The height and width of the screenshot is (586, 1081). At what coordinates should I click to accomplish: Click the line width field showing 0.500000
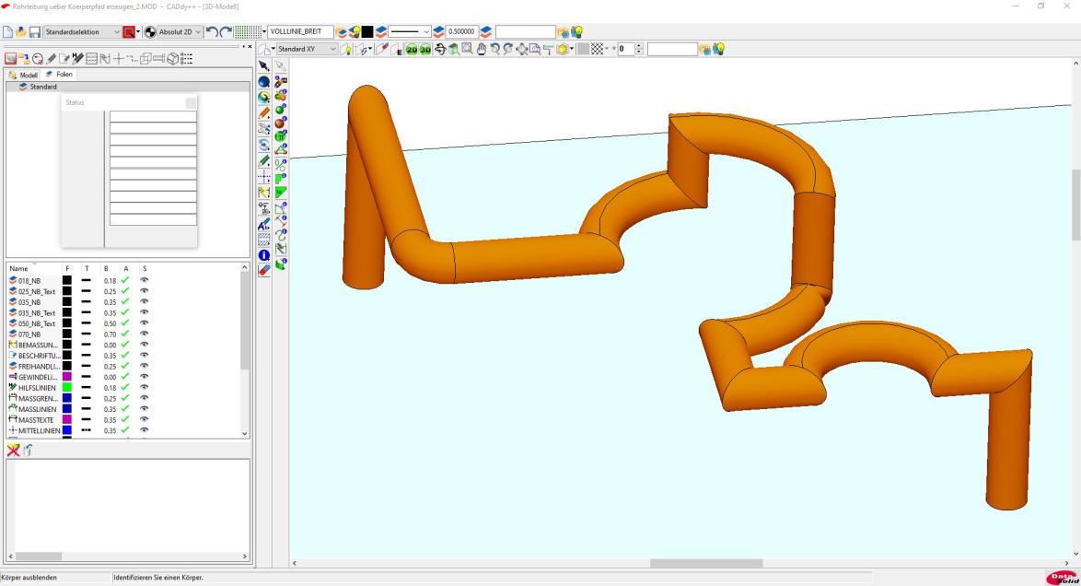pyautogui.click(x=461, y=32)
